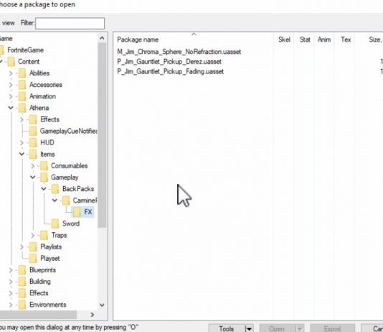This screenshot has width=383, height=332.
Task: Select the bottom Effects folder icon under Content
Action: pos(22,293)
